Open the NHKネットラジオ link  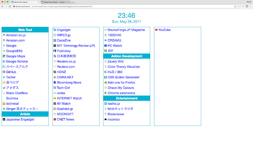point(120,109)
